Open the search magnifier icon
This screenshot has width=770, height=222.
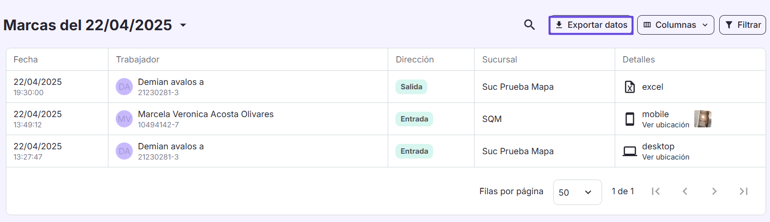tap(529, 25)
